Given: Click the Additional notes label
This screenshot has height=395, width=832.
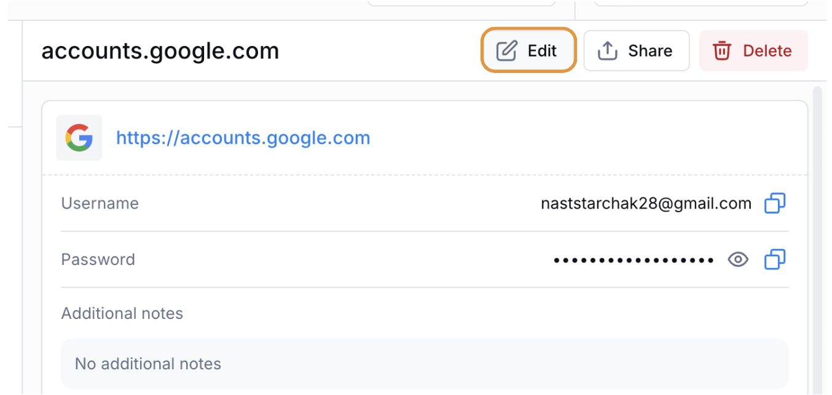Looking at the screenshot, I should point(122,313).
